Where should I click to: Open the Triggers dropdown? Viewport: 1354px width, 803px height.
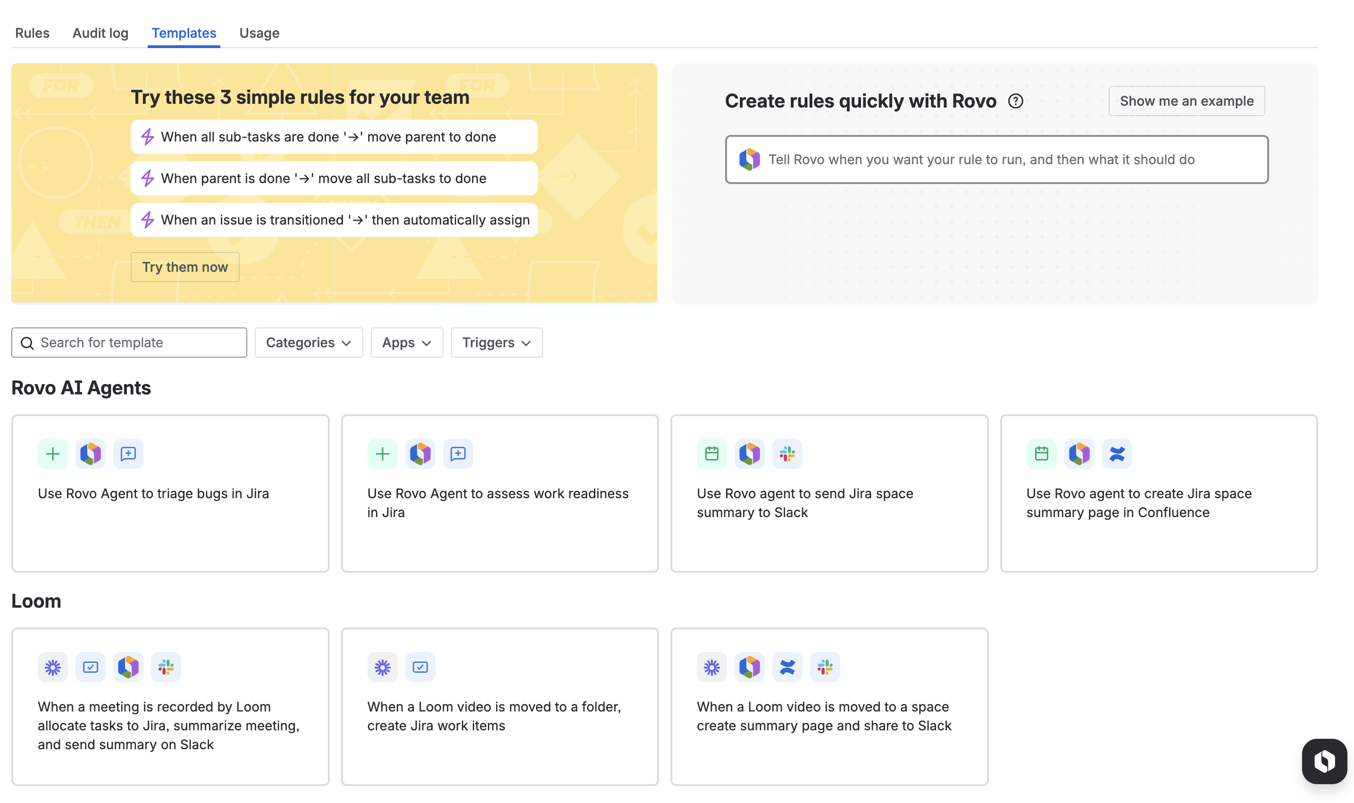pos(496,343)
